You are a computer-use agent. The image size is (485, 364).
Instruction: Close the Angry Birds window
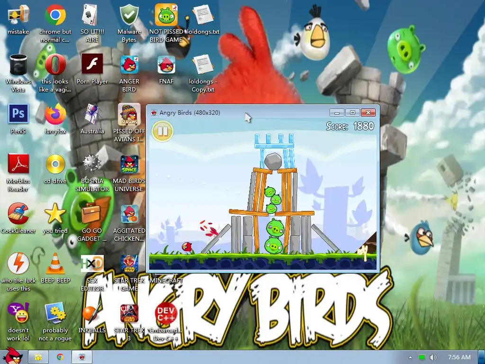pos(368,113)
